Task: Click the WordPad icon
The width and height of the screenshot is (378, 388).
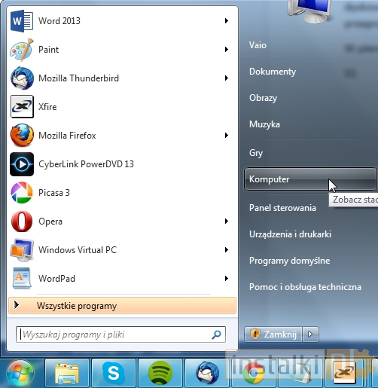Action: (x=22, y=279)
